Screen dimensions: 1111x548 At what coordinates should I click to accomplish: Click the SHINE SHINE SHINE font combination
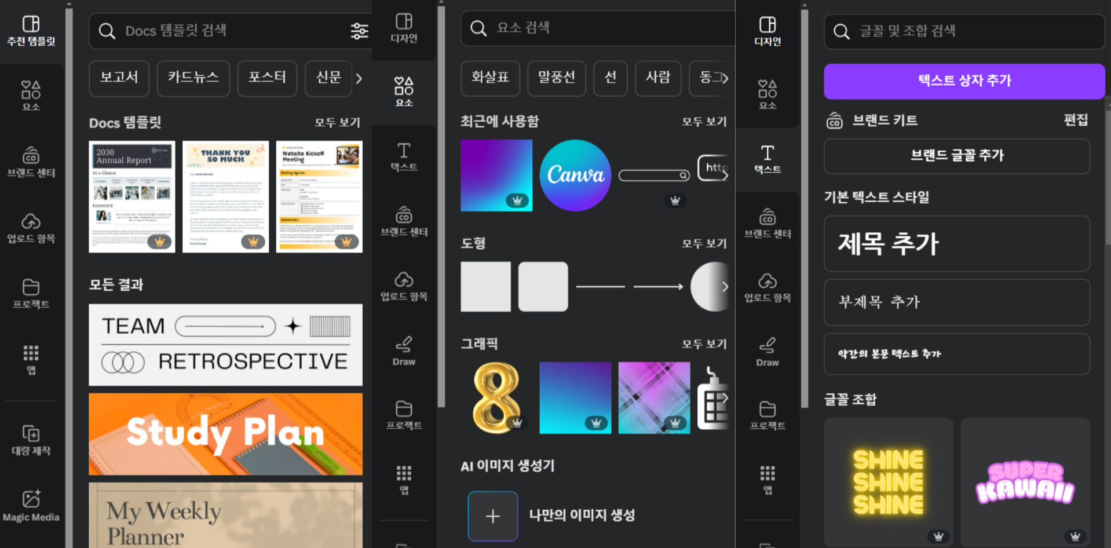[888, 481]
